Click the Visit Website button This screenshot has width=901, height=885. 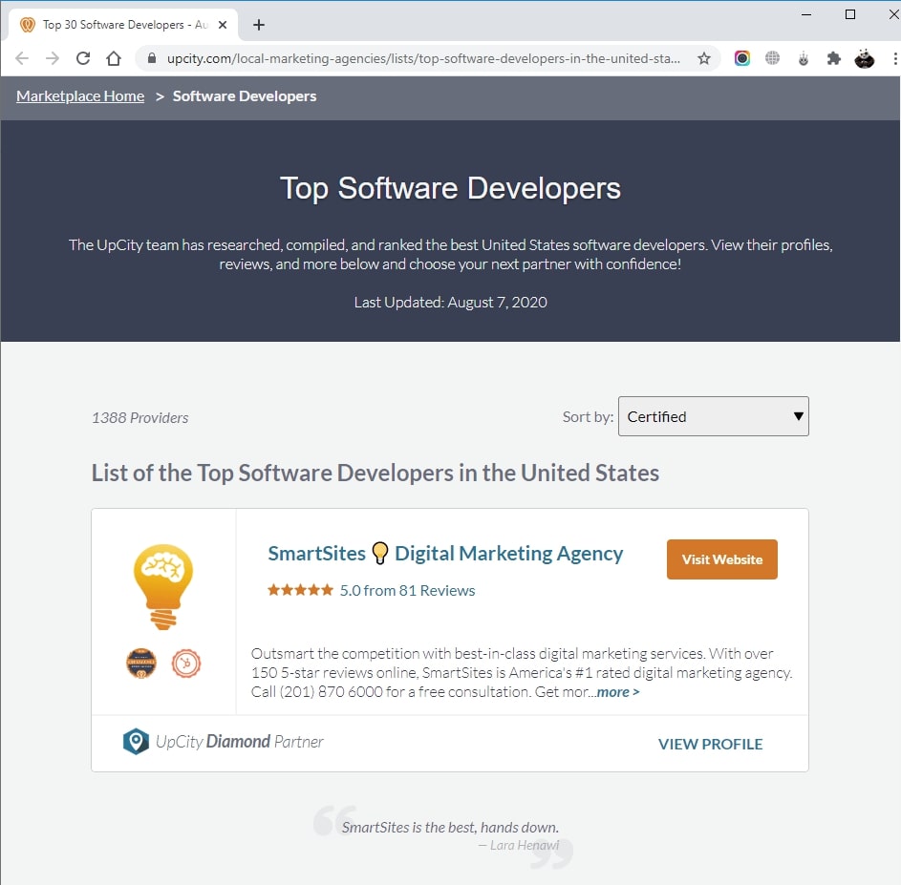[x=721, y=559]
